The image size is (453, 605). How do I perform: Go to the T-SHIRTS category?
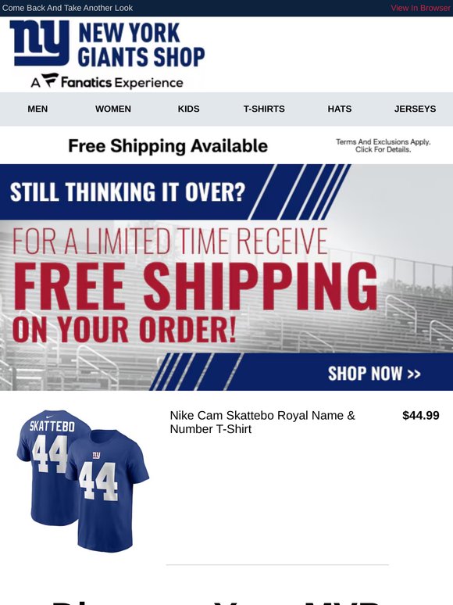[x=264, y=109]
